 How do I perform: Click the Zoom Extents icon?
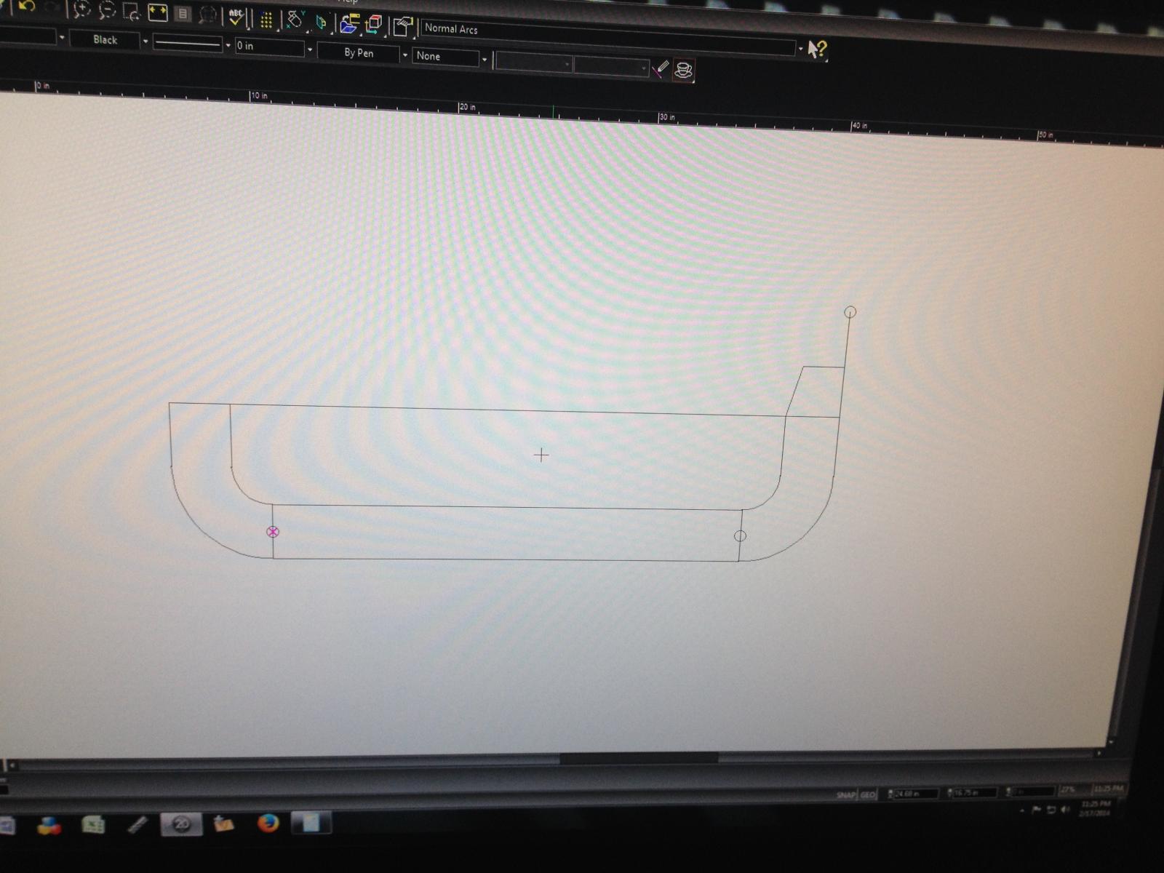(157, 12)
